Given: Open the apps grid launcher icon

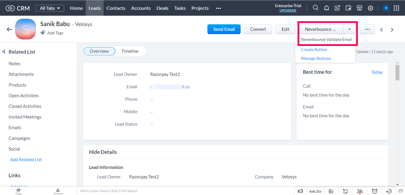Looking at the screenshot, I should coord(396,8).
